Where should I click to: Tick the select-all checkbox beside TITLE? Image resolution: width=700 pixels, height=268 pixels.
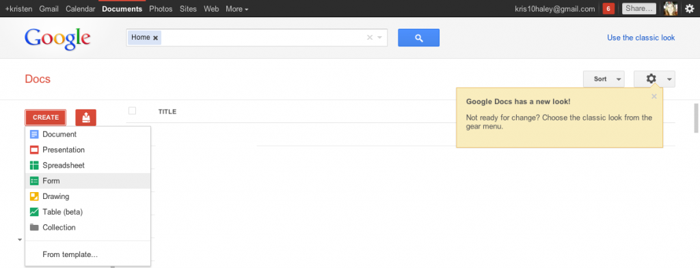pyautogui.click(x=132, y=111)
